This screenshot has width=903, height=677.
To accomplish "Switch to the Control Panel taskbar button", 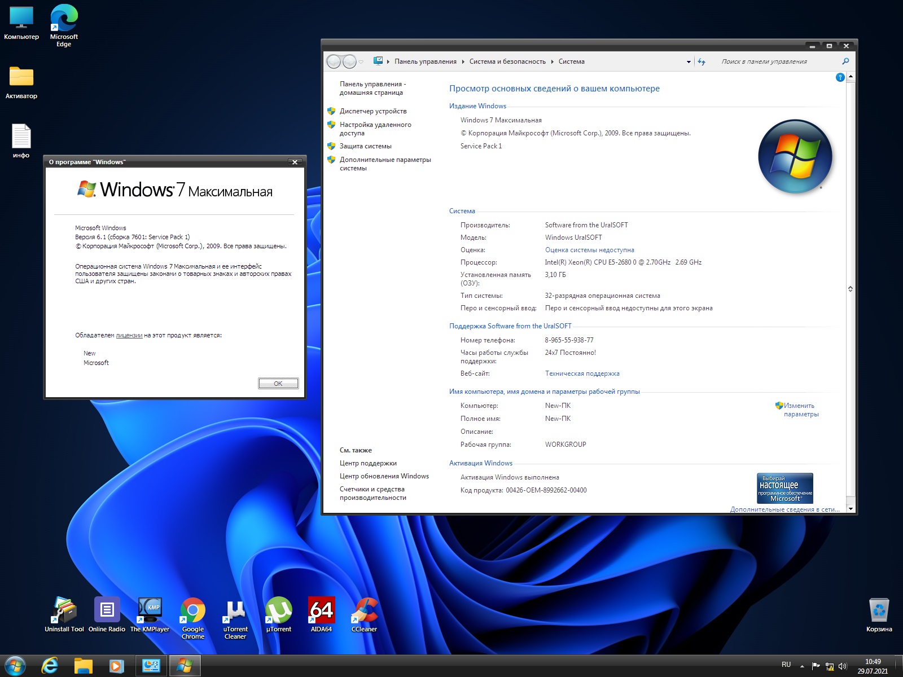I will point(151,666).
